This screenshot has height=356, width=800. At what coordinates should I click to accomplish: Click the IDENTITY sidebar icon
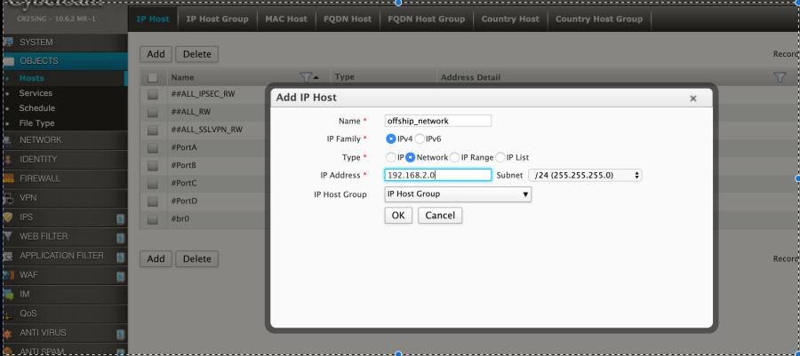pos(9,159)
